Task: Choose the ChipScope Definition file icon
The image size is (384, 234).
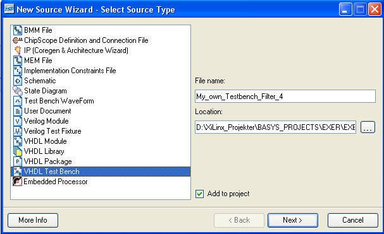Action: click(x=18, y=40)
